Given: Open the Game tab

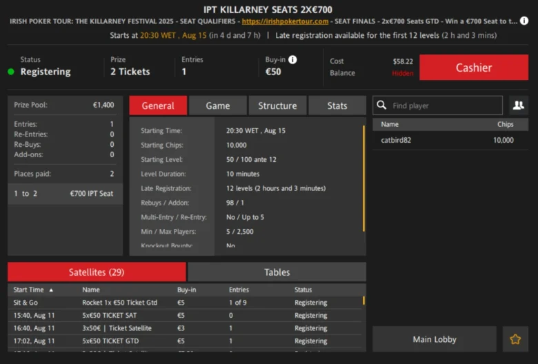Looking at the screenshot, I should point(217,105).
